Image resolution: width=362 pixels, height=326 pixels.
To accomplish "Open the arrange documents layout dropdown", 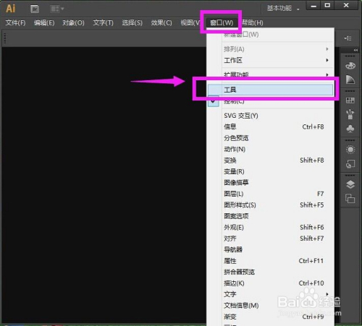I will [57, 9].
